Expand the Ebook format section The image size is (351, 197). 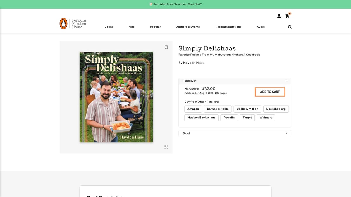click(x=286, y=133)
